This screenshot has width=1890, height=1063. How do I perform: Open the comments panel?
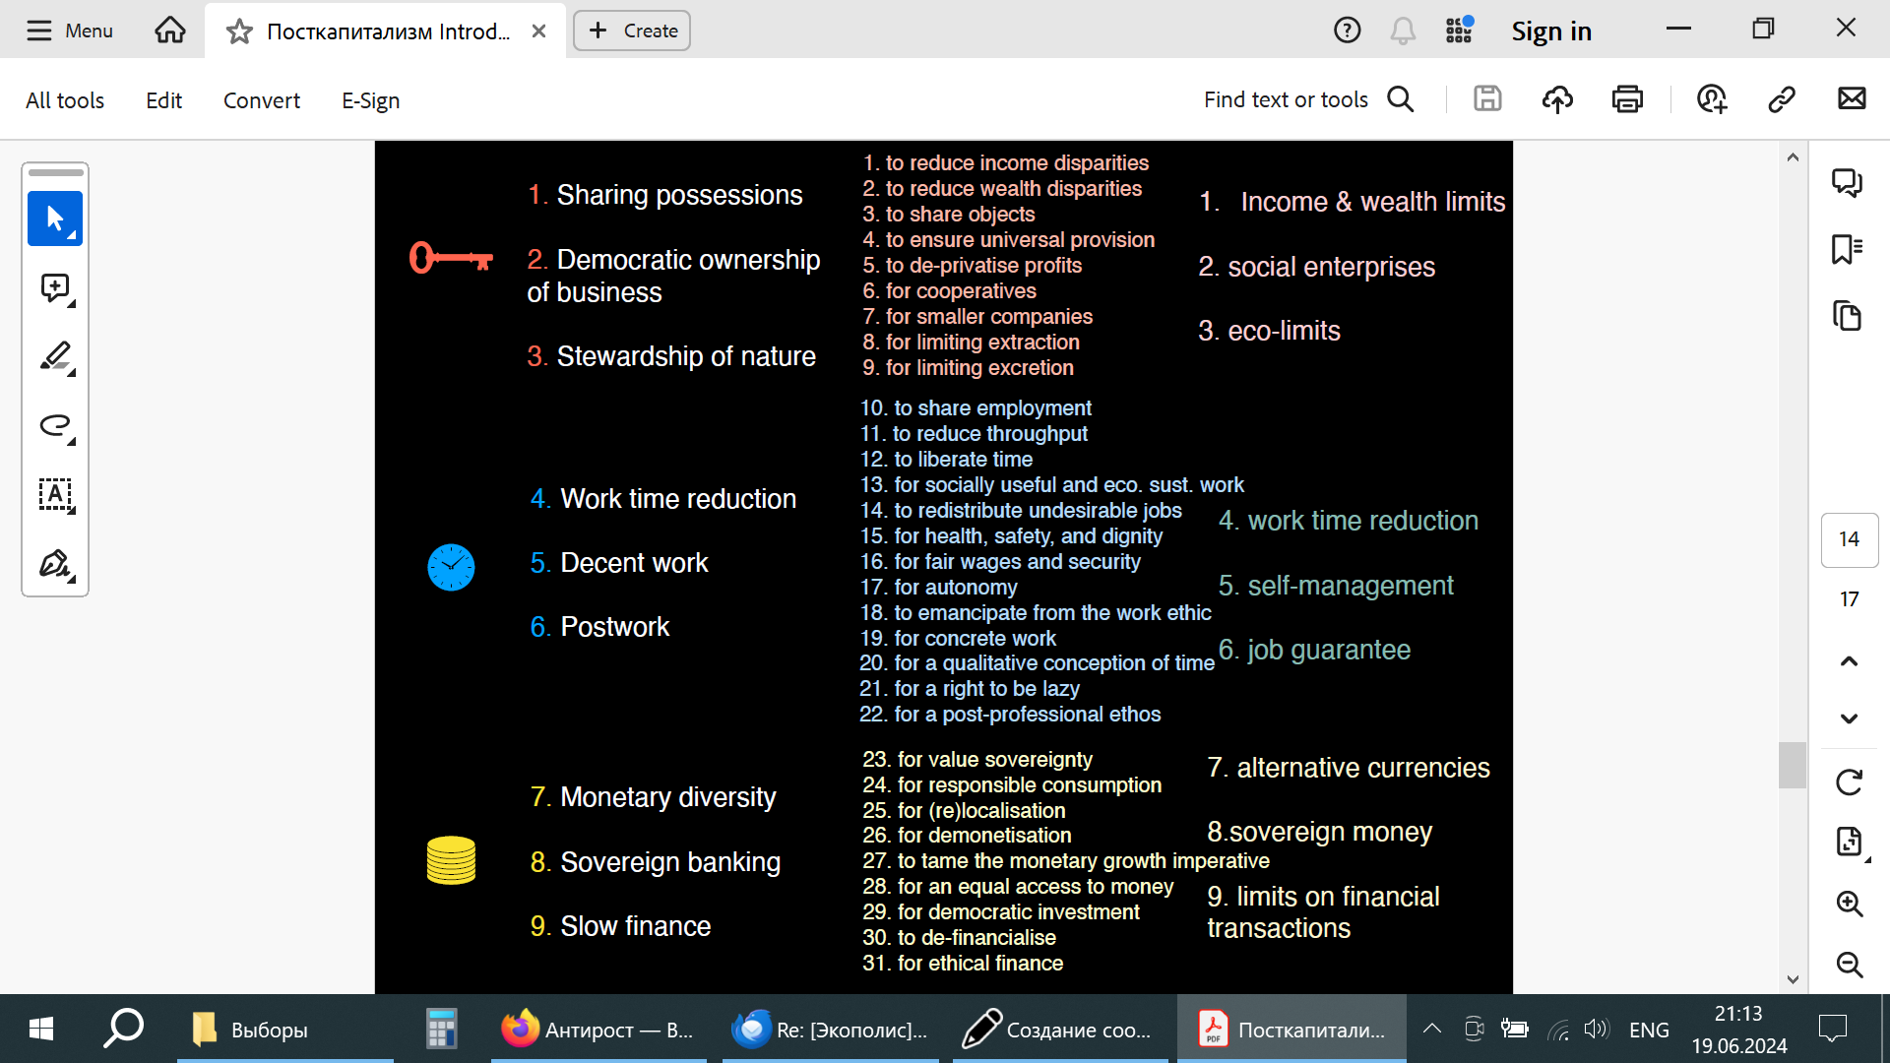click(x=1847, y=182)
